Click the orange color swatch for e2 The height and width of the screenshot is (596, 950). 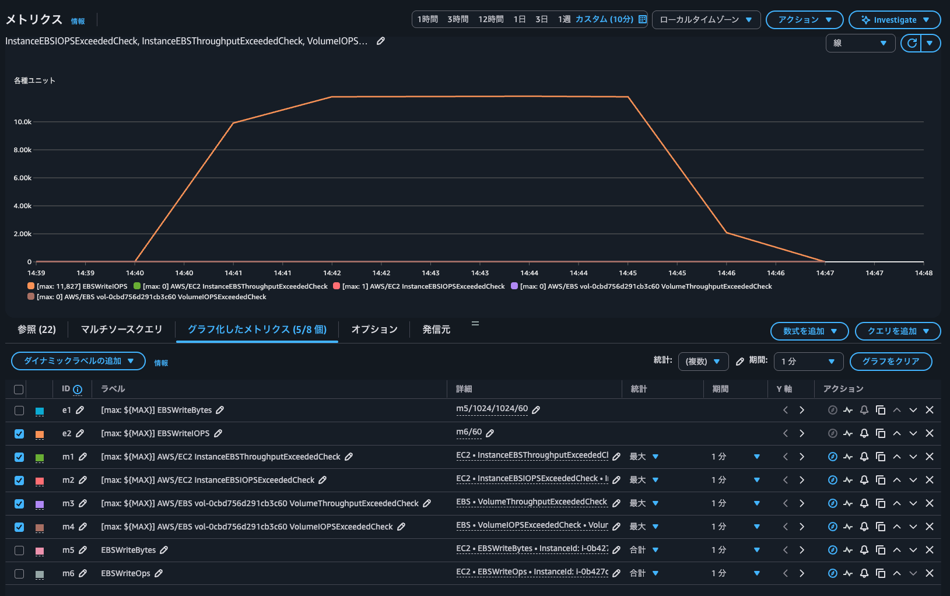[40, 434]
